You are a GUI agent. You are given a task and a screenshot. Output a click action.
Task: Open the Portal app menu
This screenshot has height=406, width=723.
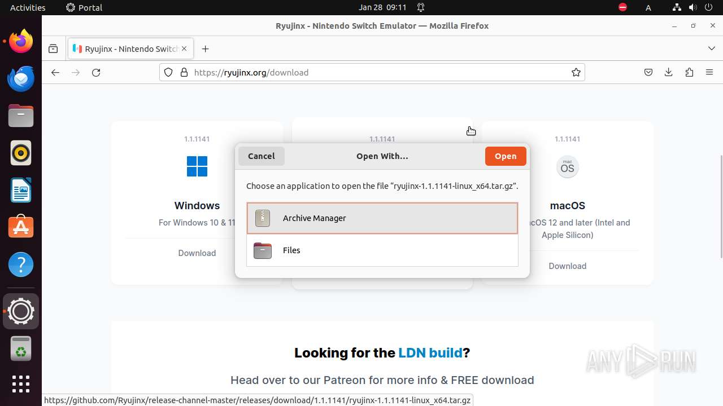coord(84,7)
